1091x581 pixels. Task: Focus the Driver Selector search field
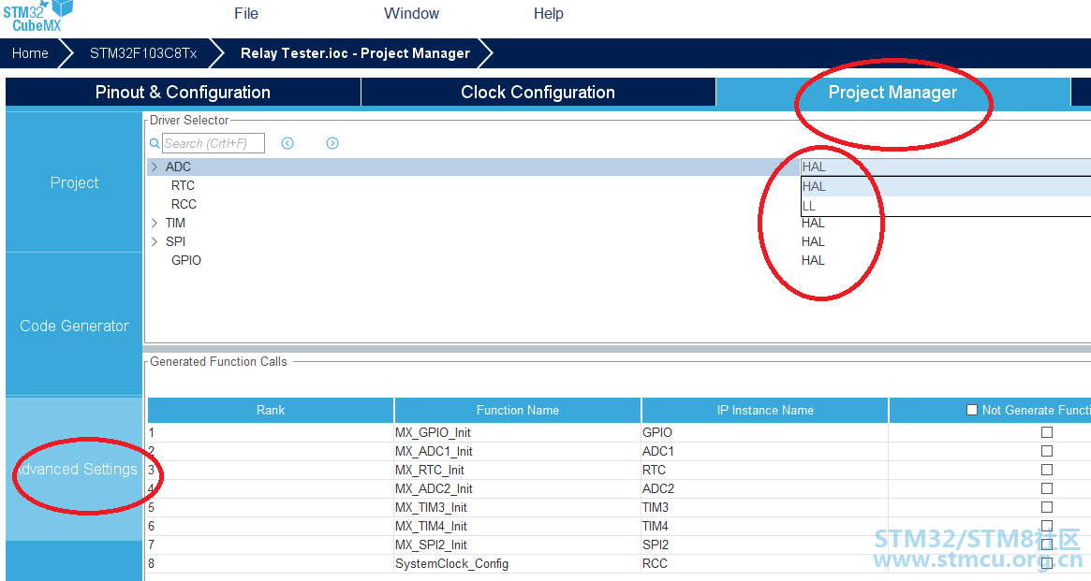coord(213,143)
